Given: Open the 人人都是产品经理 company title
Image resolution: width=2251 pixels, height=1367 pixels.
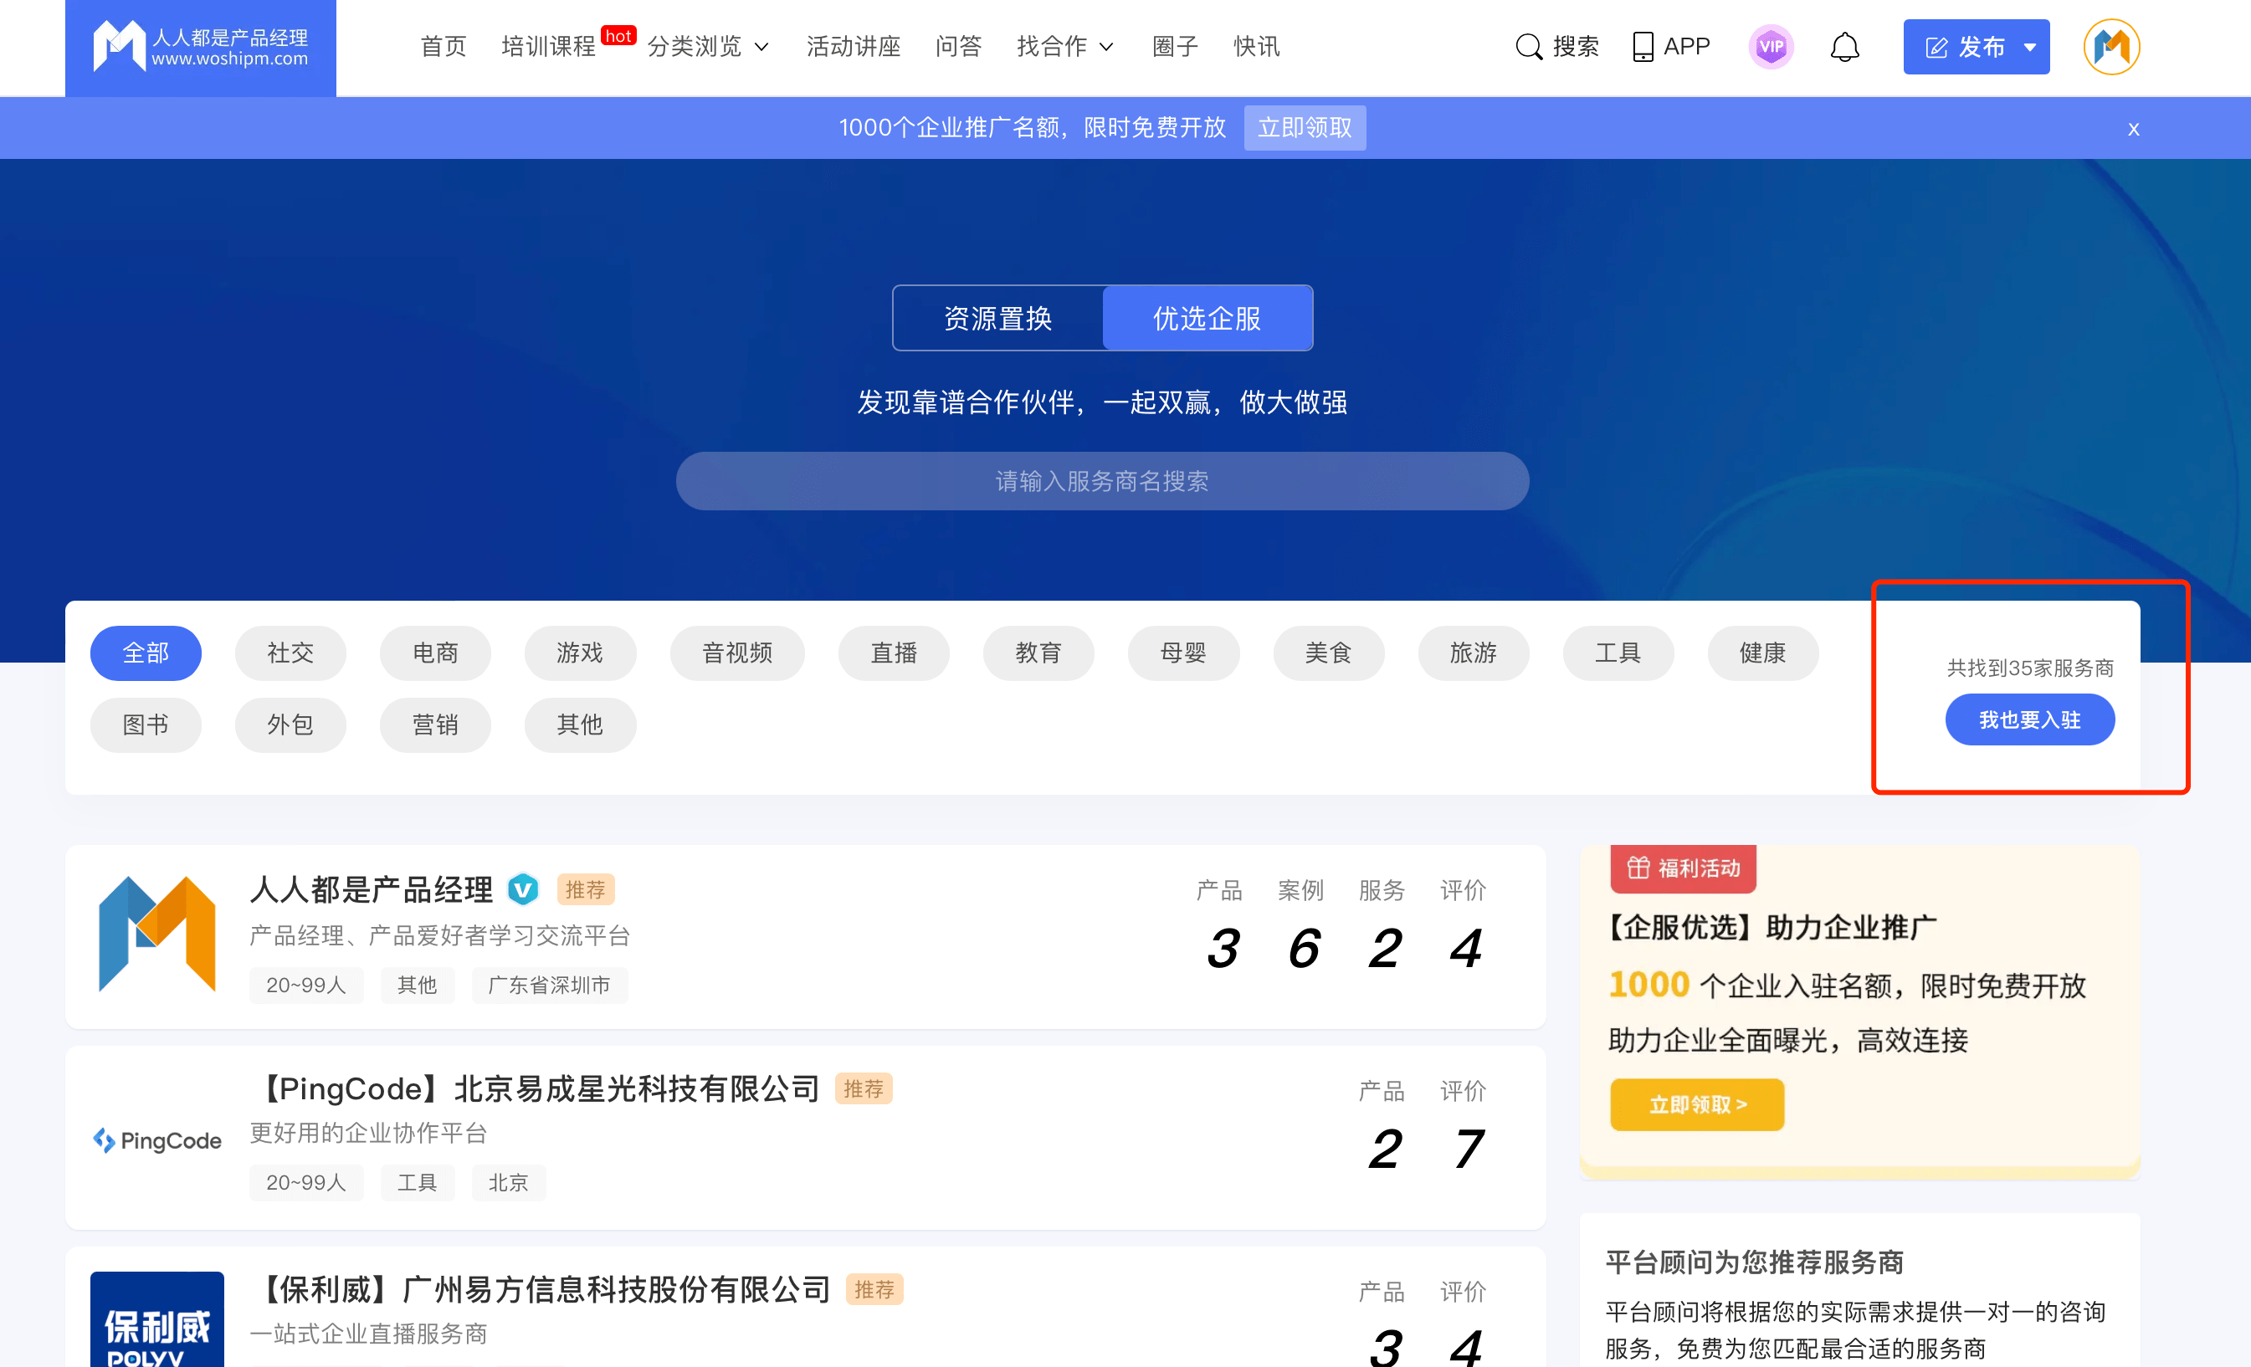Looking at the screenshot, I should click(x=371, y=888).
